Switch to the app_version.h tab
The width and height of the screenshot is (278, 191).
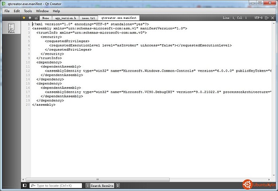65,18
